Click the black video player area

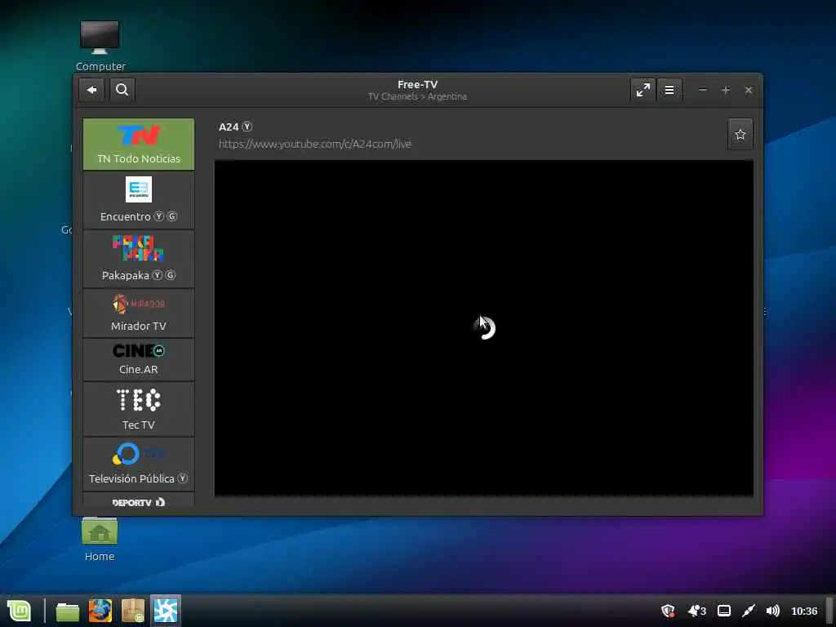[x=483, y=328]
